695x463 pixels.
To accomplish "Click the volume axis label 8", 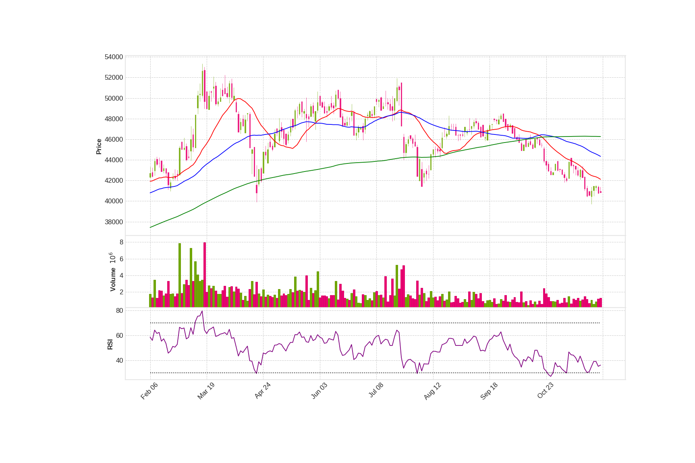I will tap(121, 242).
